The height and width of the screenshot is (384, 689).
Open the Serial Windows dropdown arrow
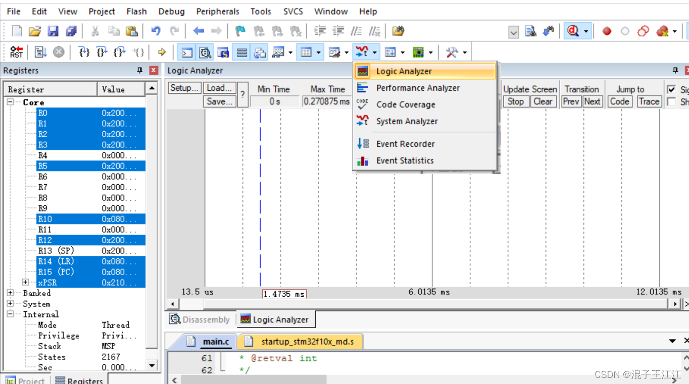347,52
